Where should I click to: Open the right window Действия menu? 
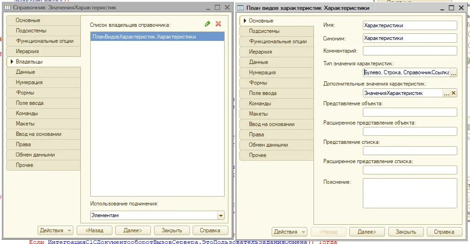click(x=289, y=232)
